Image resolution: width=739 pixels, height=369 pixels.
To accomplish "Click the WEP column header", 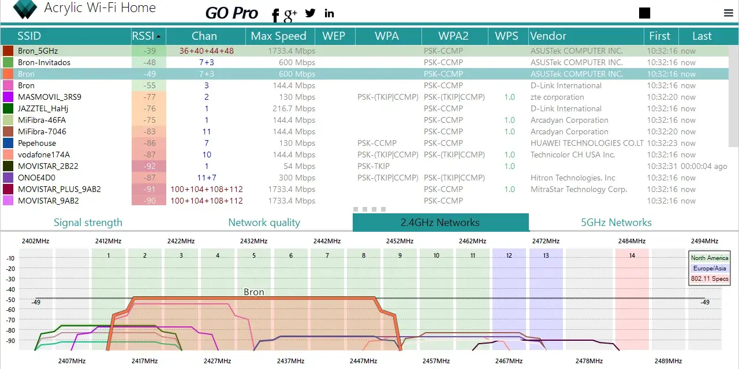I will 335,36.
